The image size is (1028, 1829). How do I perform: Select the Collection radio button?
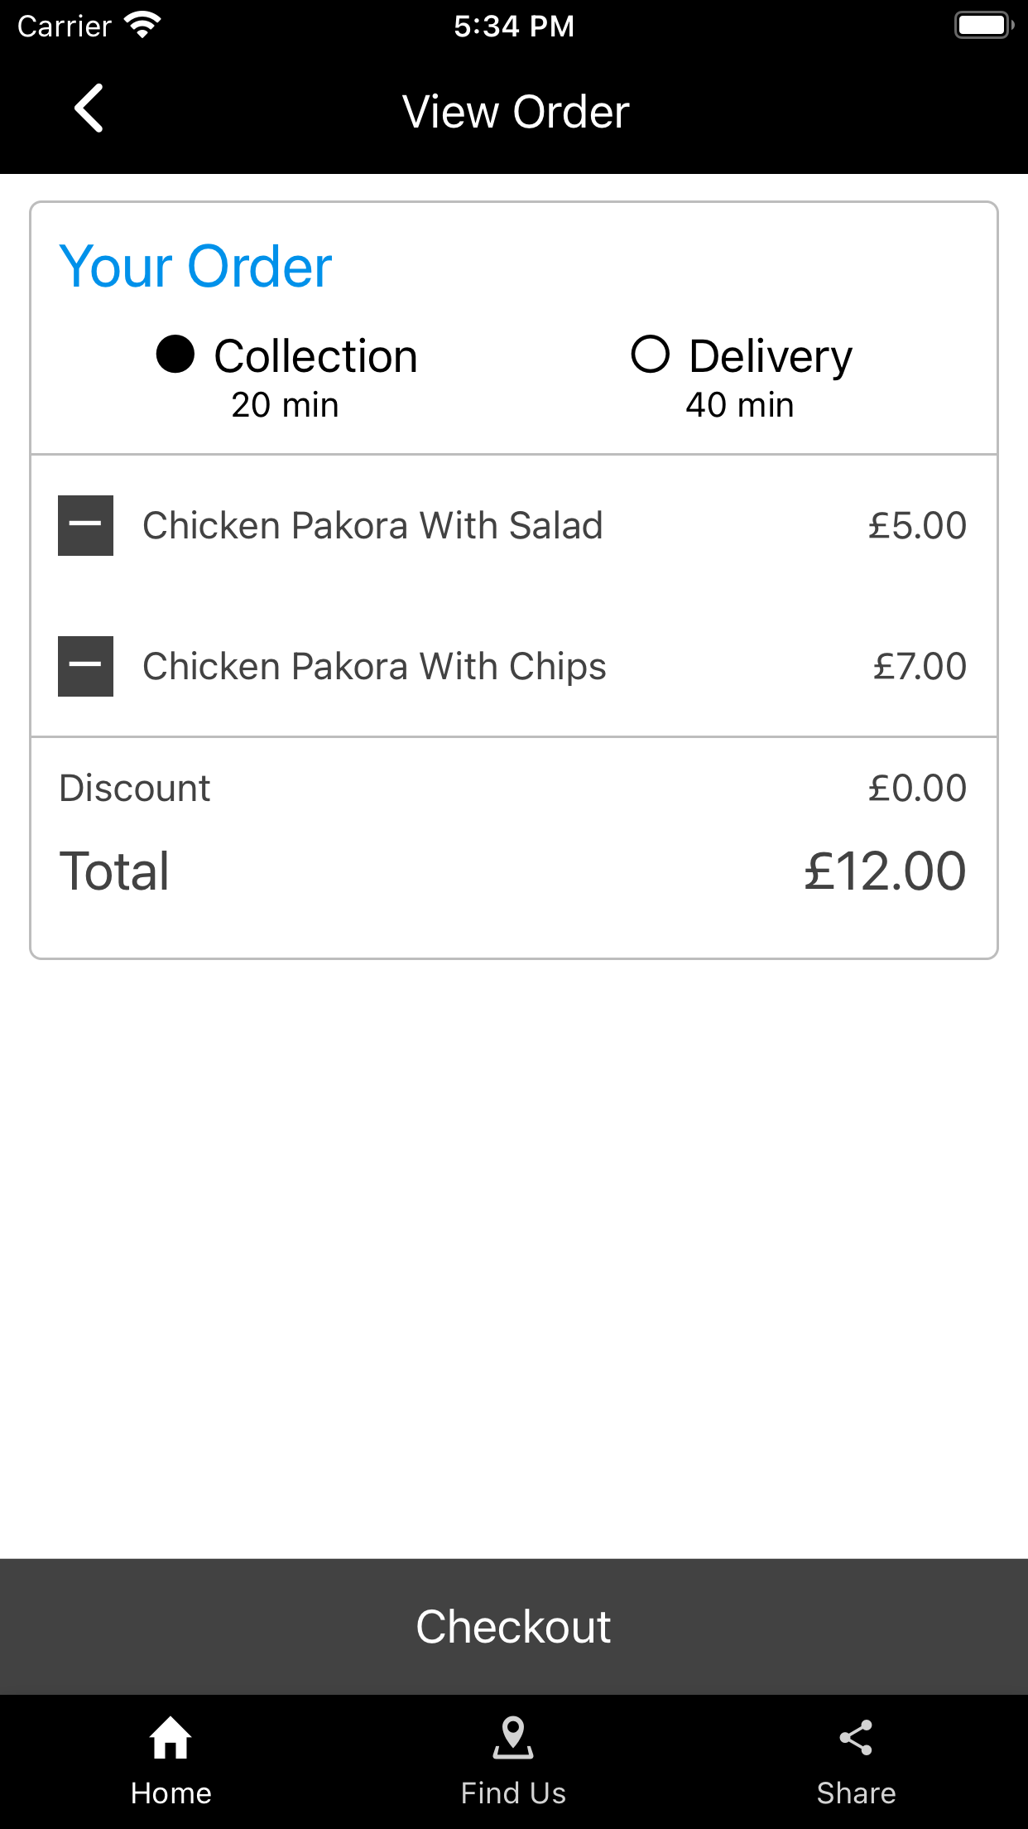click(175, 355)
